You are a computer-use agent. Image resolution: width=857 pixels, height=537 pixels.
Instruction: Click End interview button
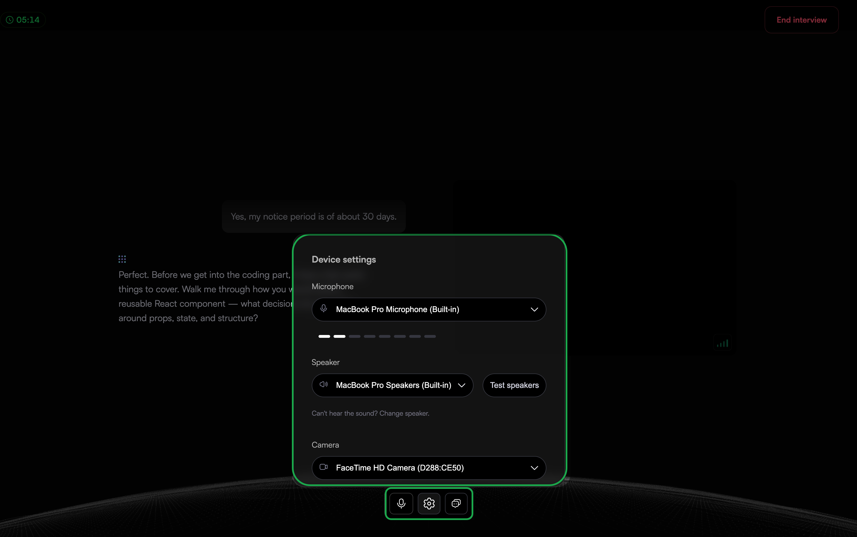[x=801, y=20]
